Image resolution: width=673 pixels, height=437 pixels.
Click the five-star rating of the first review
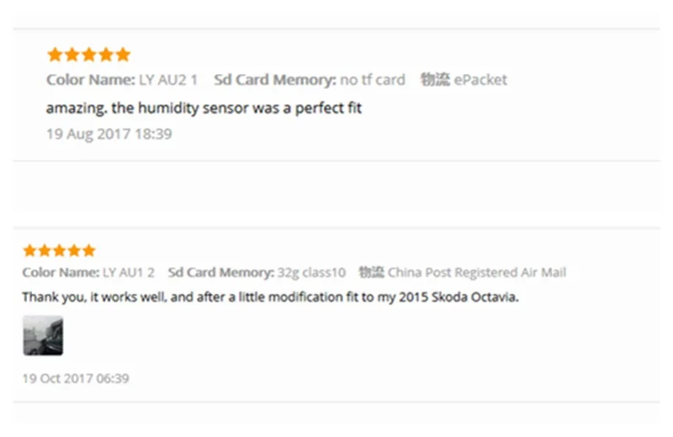point(89,55)
